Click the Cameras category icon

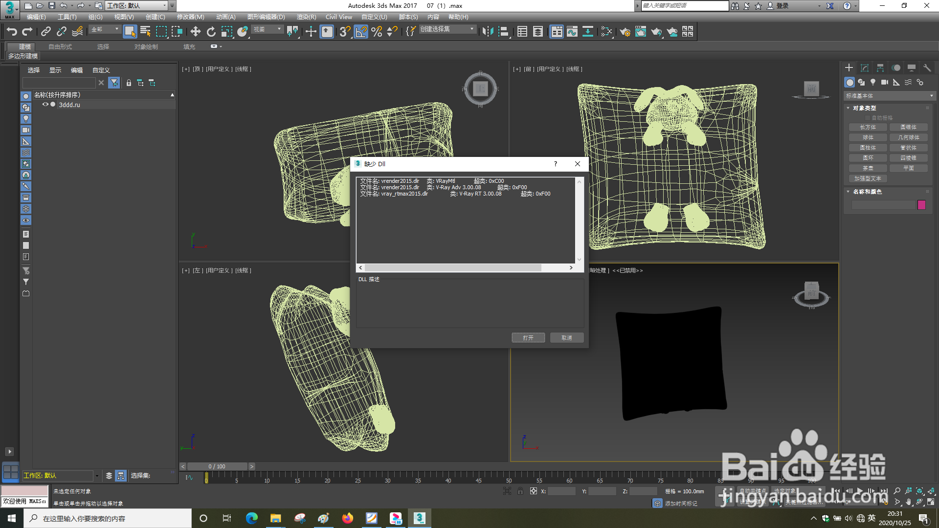(x=885, y=82)
